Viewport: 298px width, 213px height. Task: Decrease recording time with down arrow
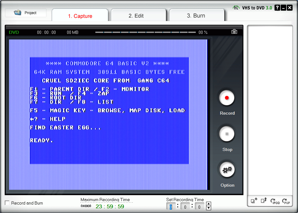click(209, 208)
